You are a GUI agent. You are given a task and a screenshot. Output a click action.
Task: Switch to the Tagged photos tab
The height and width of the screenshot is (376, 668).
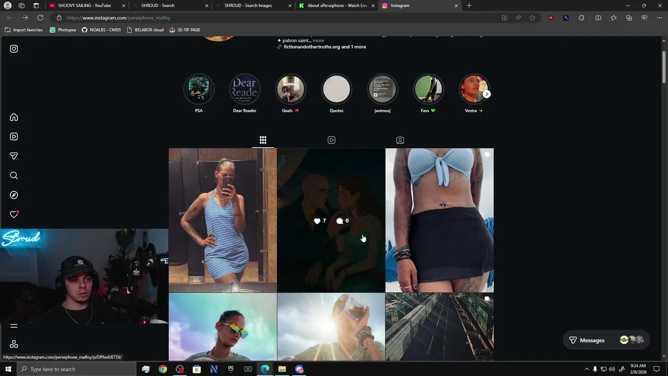400,140
